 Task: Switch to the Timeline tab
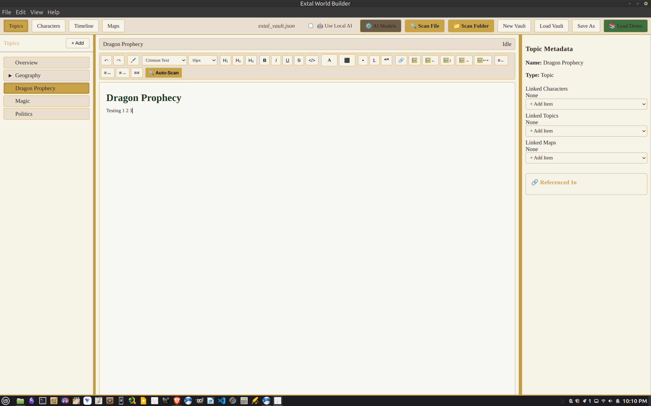click(x=84, y=26)
